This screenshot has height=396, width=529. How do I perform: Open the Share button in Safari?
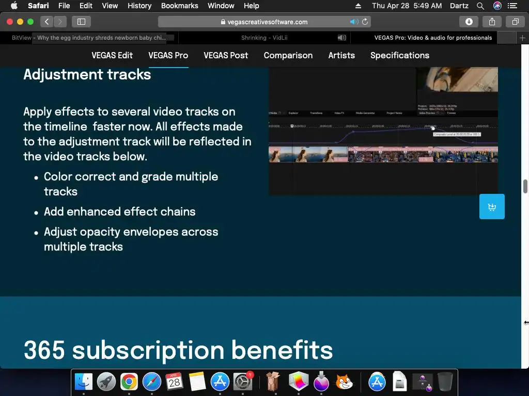[x=492, y=22]
